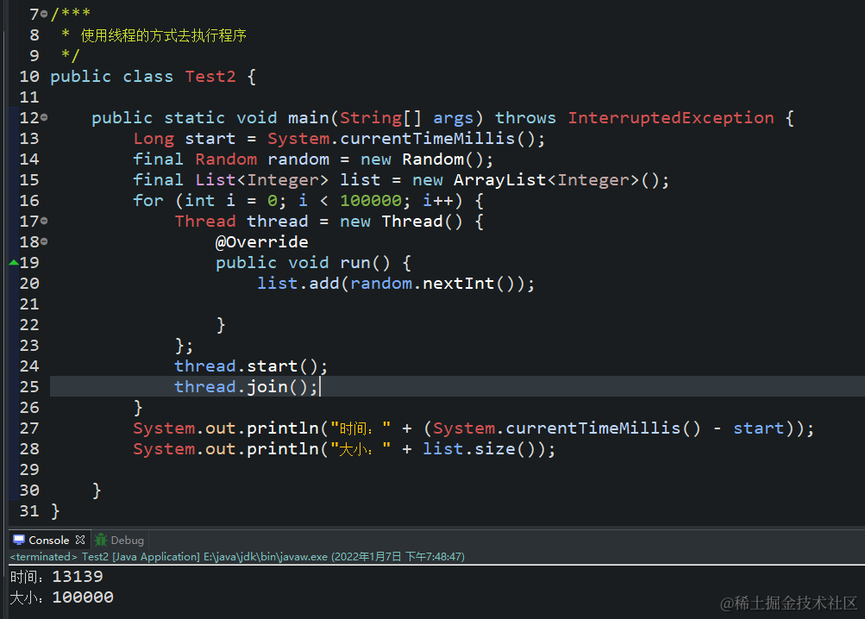
Task: Click the main method name
Action: [309, 117]
